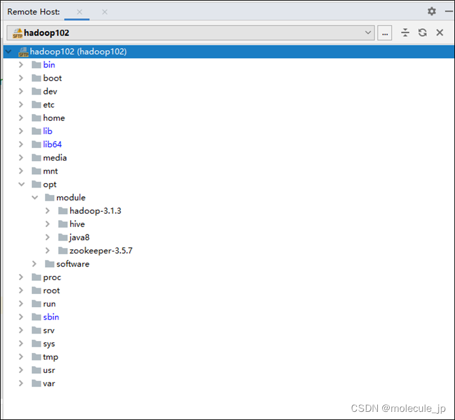Expand the bin folder
This screenshot has width=455, height=420.
click(x=21, y=65)
